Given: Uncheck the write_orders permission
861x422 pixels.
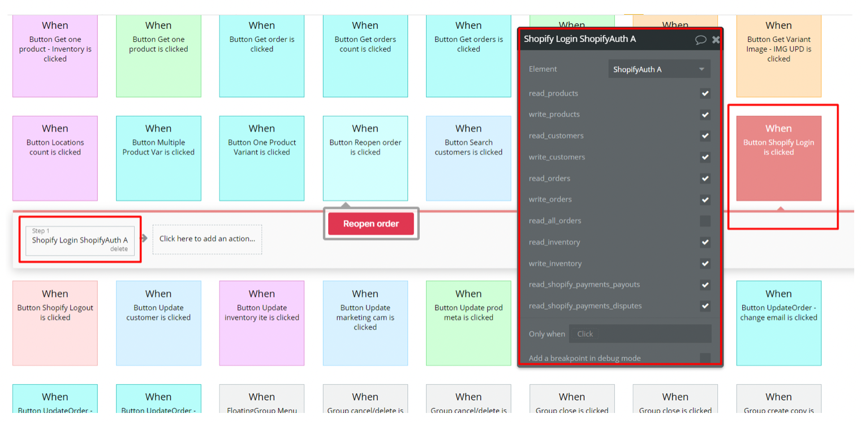Looking at the screenshot, I should [705, 200].
